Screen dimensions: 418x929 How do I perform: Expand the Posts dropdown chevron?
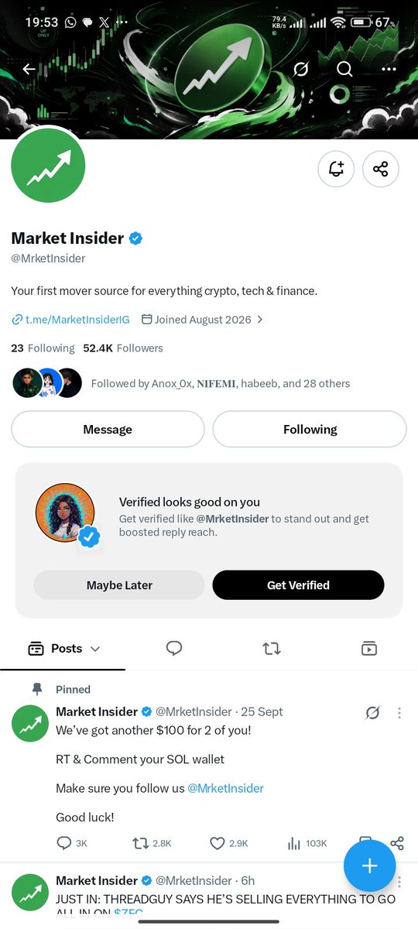(95, 649)
